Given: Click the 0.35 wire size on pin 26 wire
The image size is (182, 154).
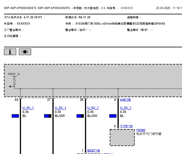Looking at the screenshot, I should tap(91, 112).
